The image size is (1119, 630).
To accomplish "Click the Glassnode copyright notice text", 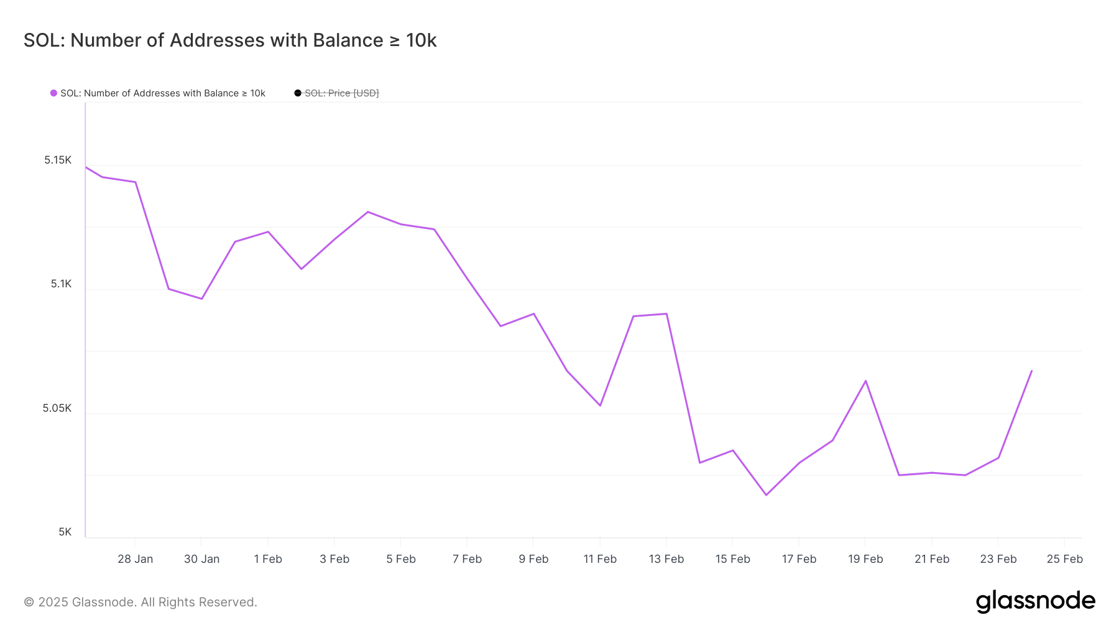I will tap(140, 602).
